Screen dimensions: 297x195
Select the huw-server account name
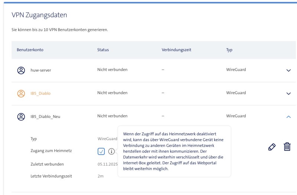pyautogui.click(x=40, y=70)
